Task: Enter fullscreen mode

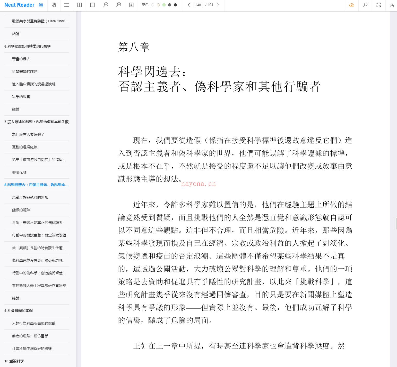Action: (379, 5)
